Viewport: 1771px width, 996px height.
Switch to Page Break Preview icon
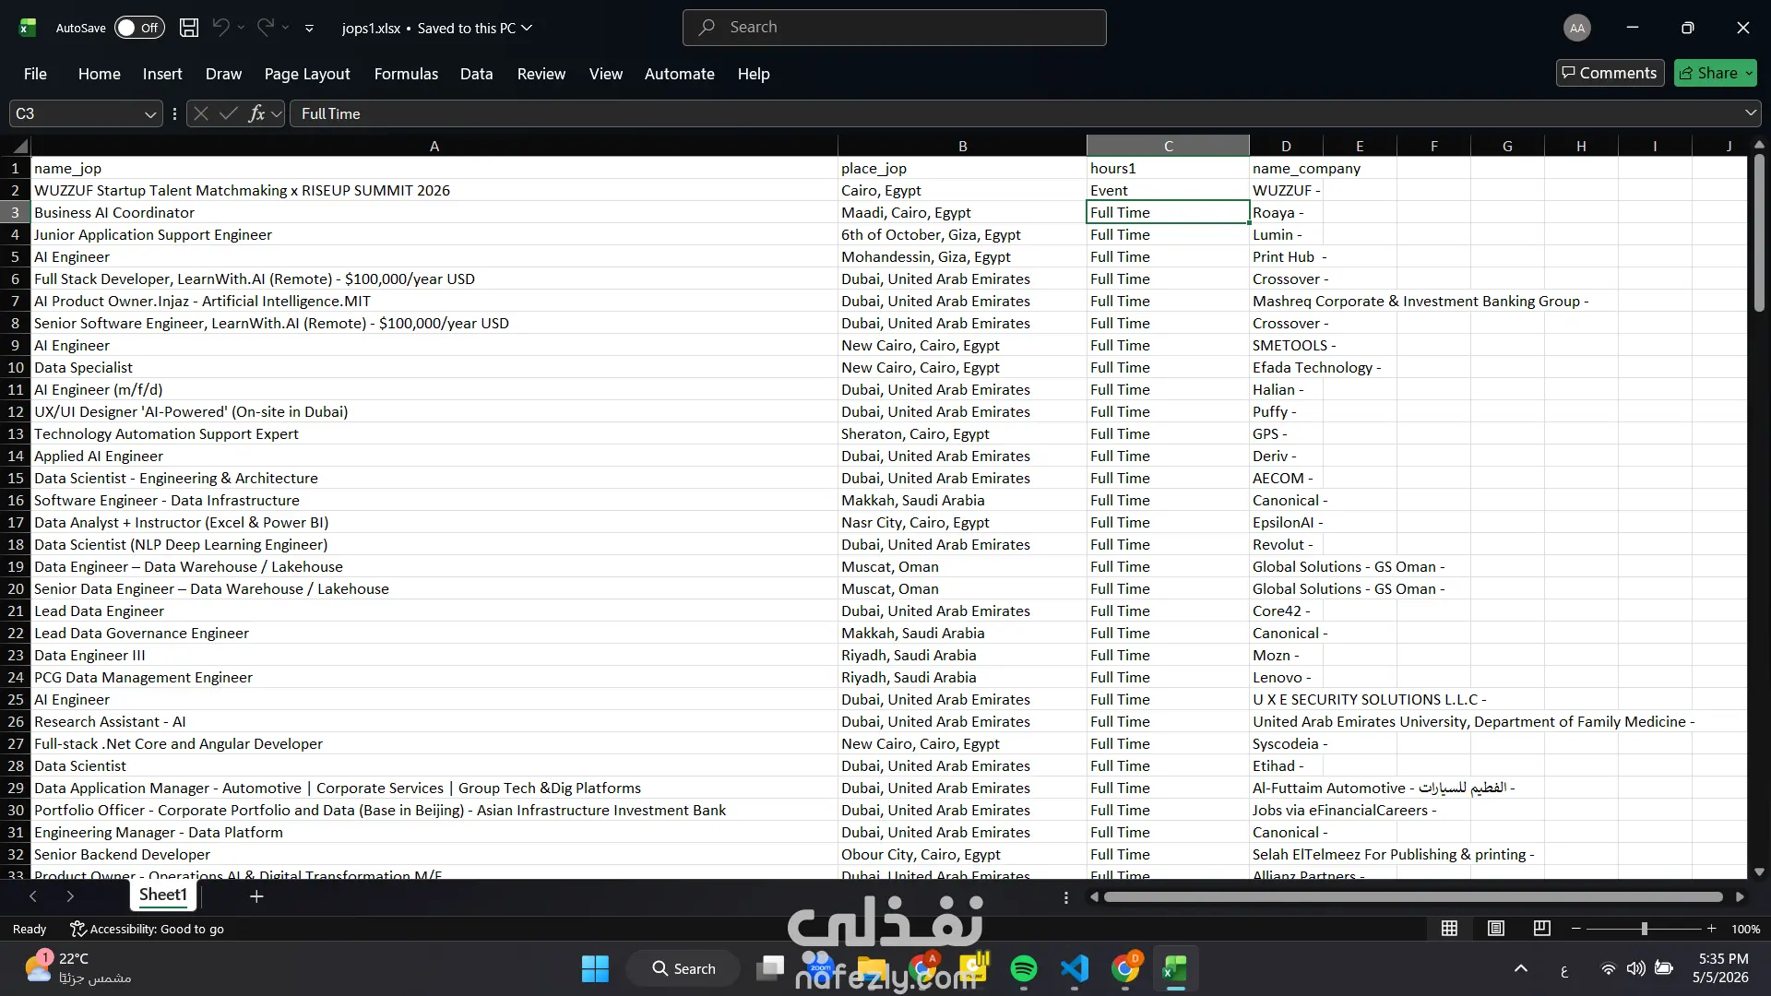[x=1542, y=929]
